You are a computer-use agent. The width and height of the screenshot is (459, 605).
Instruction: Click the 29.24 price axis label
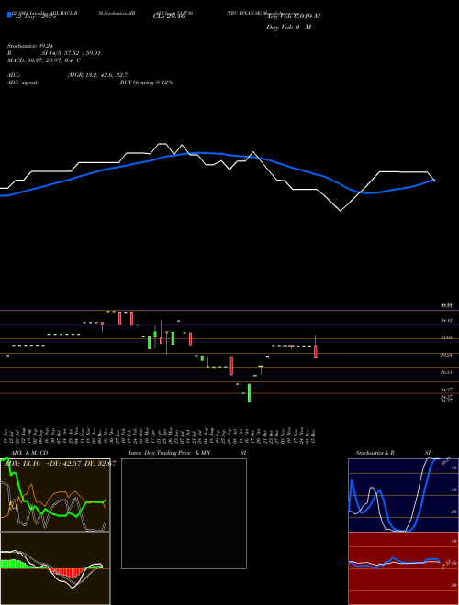446,355
